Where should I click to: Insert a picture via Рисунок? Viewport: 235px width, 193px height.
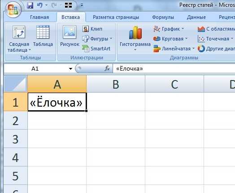(x=70, y=36)
